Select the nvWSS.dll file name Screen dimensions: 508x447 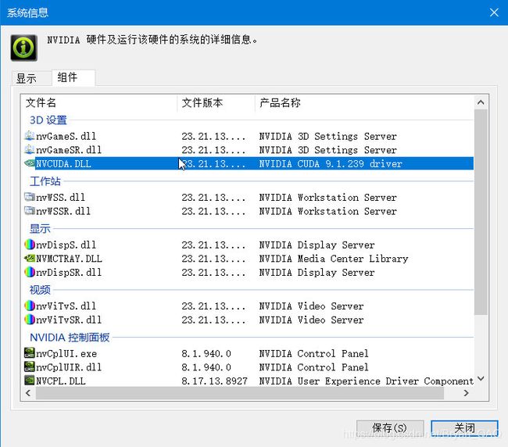[61, 197]
